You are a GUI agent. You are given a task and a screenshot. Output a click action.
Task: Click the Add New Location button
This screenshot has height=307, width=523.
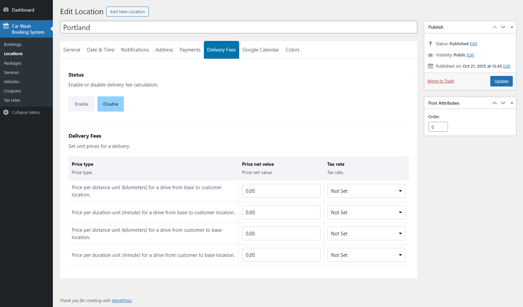128,12
